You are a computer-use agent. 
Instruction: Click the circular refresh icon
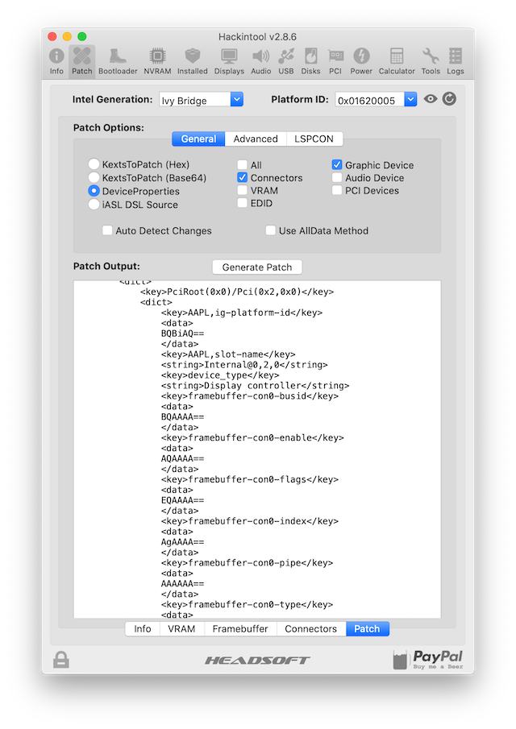449,98
